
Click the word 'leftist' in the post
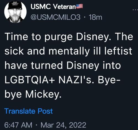pyautogui.click(x=118, y=51)
